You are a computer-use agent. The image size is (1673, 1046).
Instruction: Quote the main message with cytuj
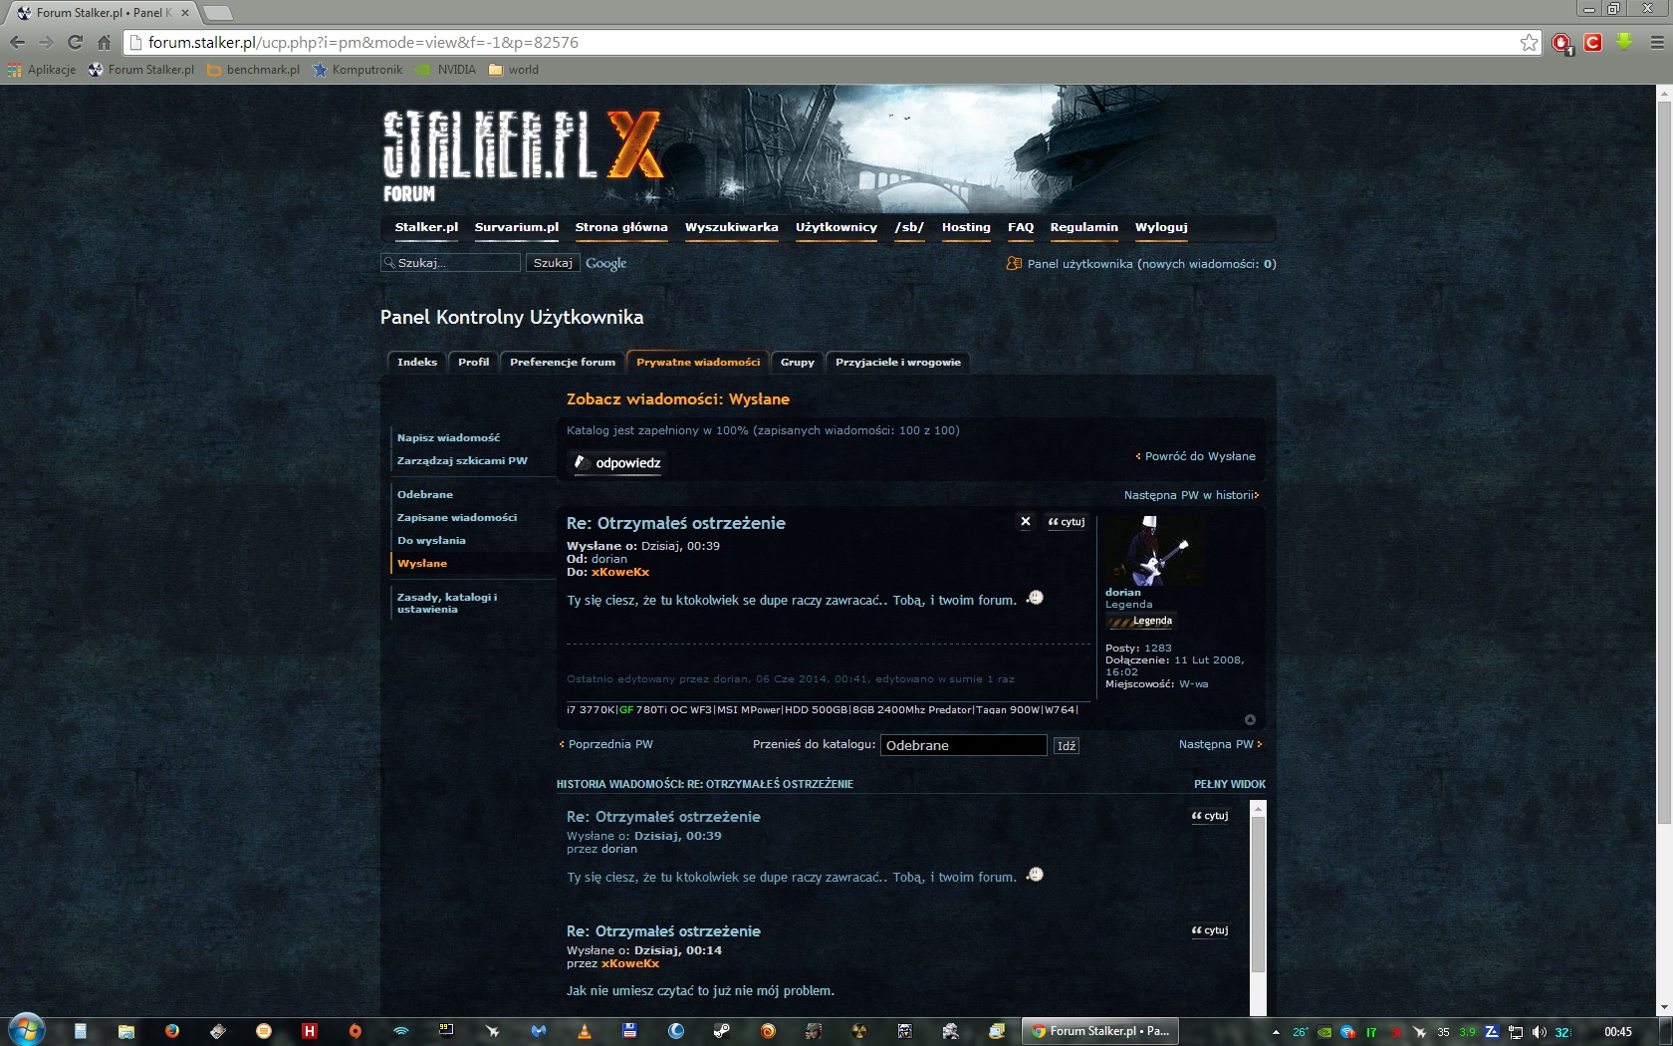click(1066, 521)
